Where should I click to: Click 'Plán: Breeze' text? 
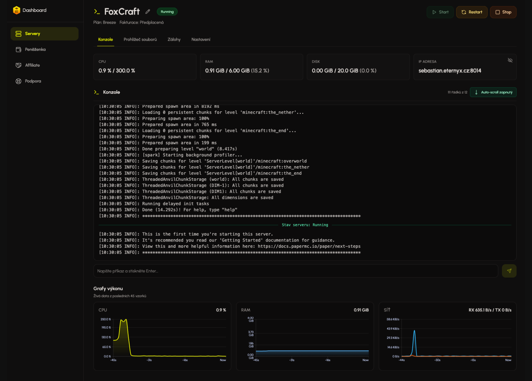[x=105, y=23]
